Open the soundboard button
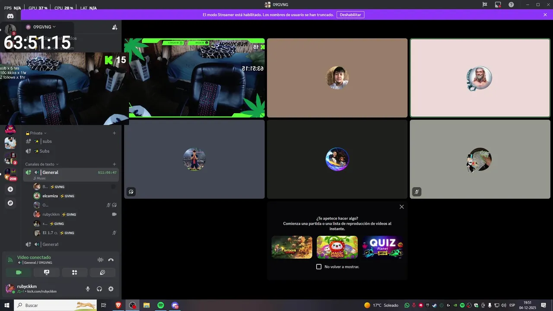The height and width of the screenshot is (311, 553). (102, 273)
